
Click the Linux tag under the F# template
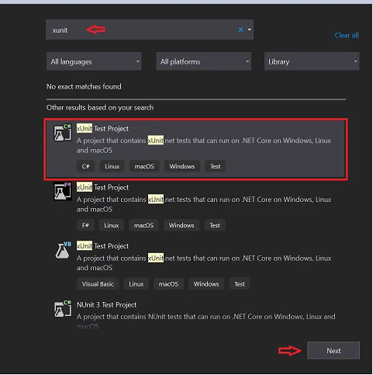(x=112, y=225)
